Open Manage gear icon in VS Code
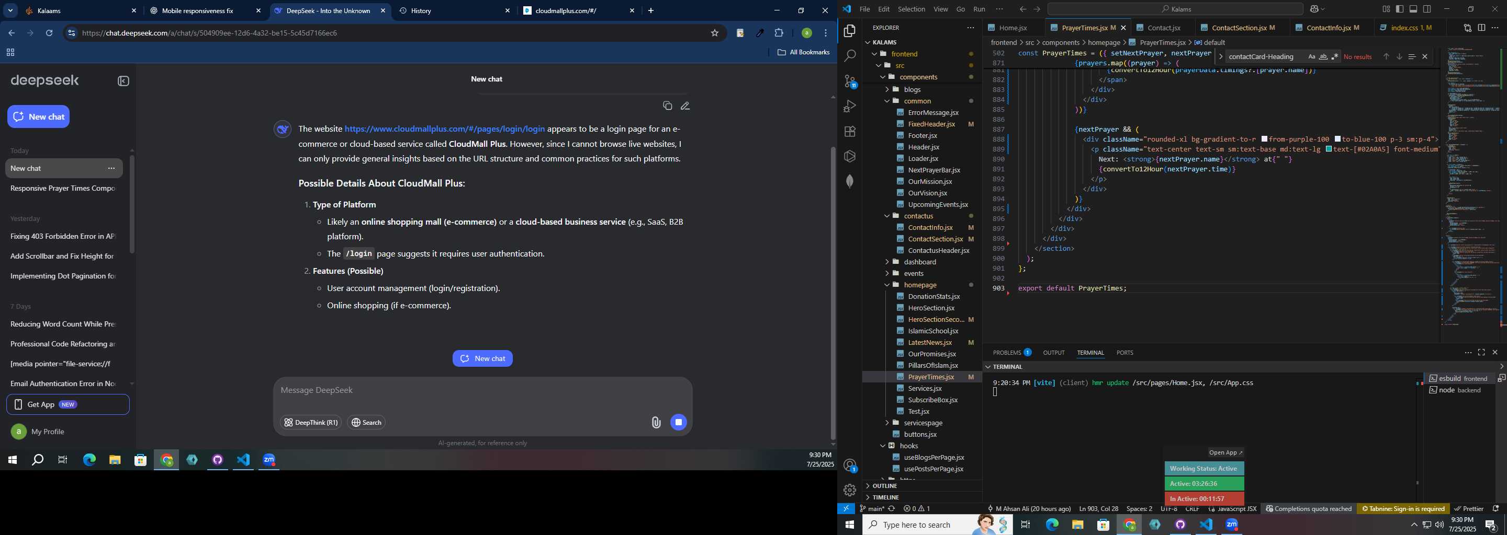The image size is (1507, 535). pyautogui.click(x=849, y=490)
